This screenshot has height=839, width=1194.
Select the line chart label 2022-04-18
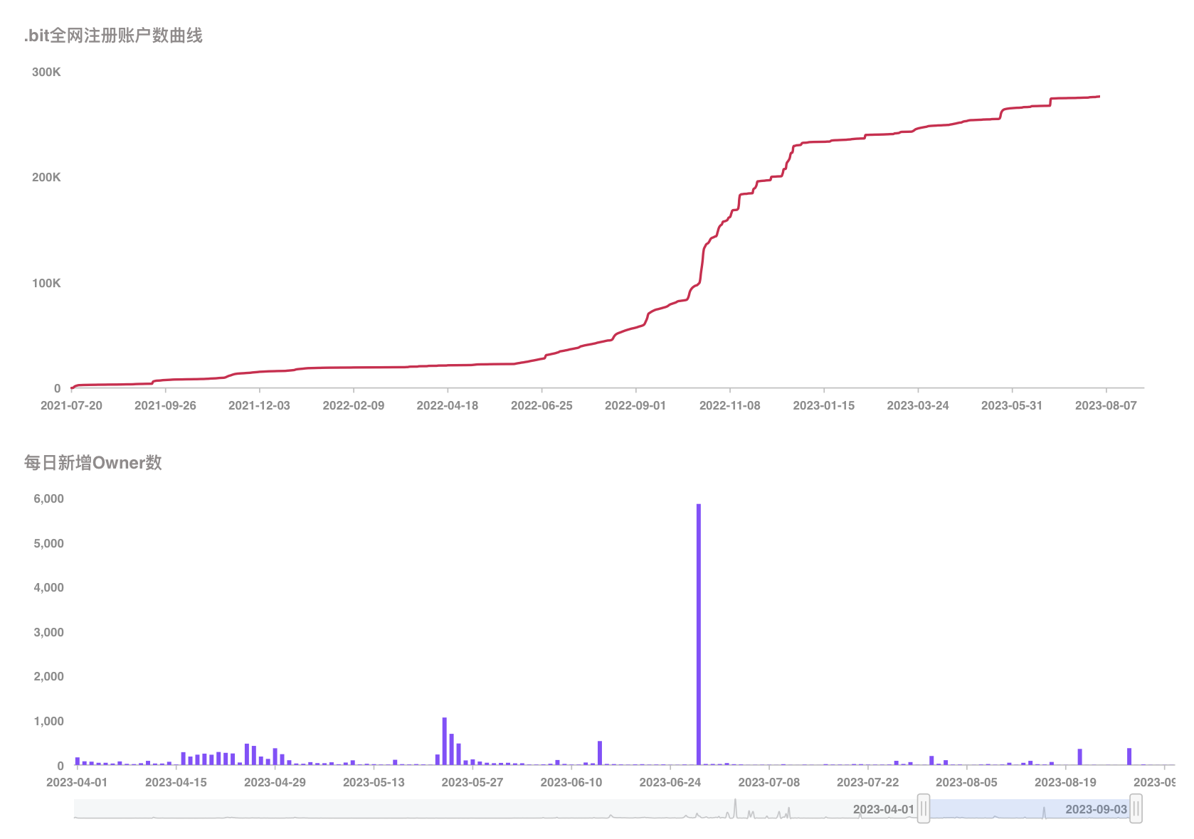[448, 405]
